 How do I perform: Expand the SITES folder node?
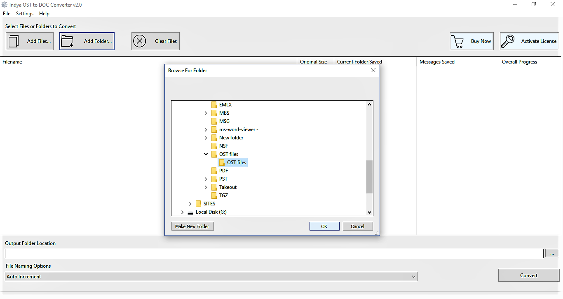190,204
